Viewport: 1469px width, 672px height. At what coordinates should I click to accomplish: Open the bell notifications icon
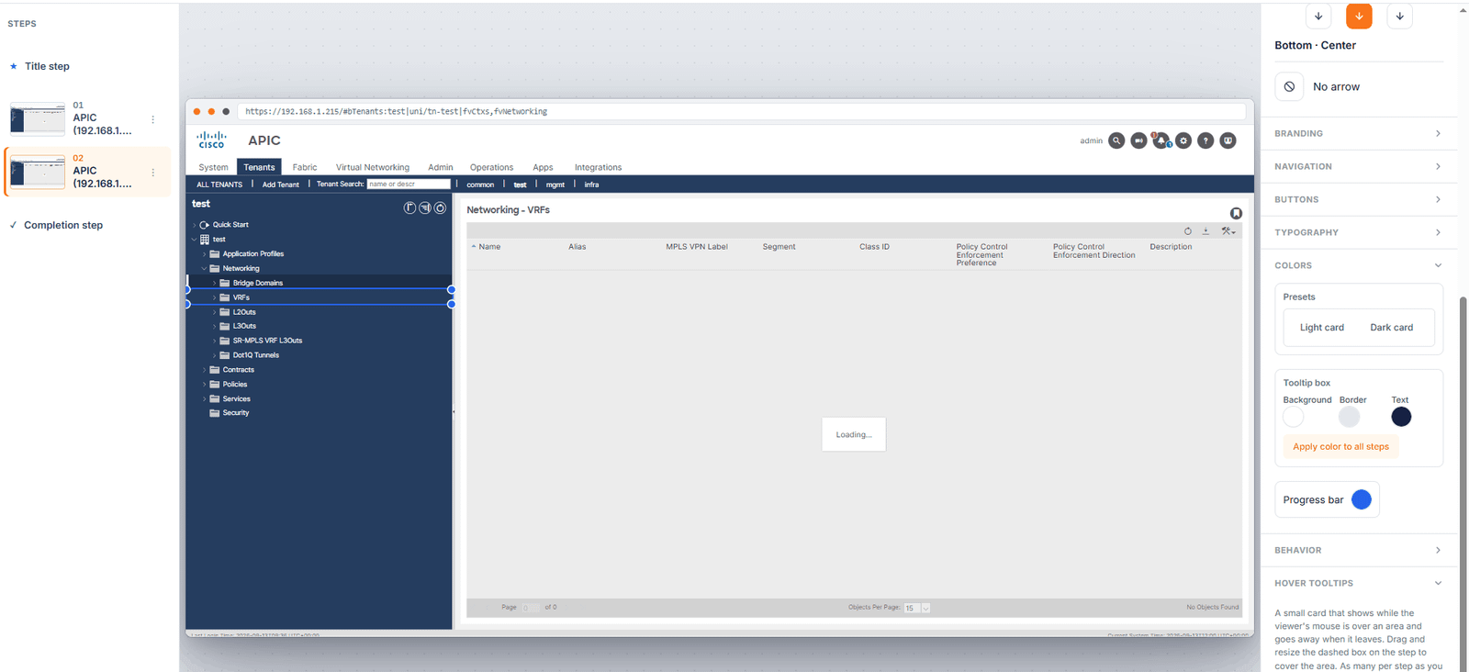[1161, 140]
